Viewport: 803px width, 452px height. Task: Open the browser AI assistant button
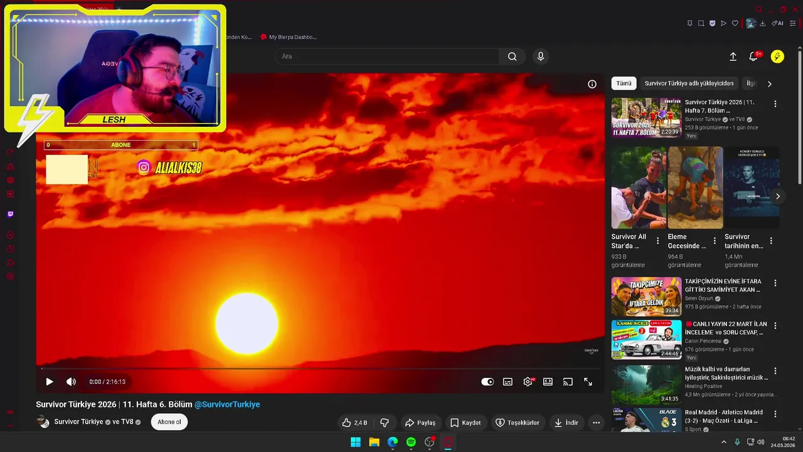click(x=777, y=23)
